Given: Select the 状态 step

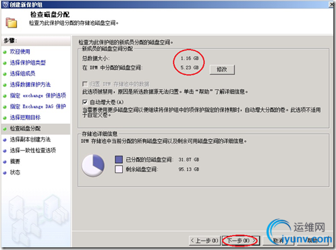Looking at the screenshot, I should pyautogui.click(x=15, y=173).
